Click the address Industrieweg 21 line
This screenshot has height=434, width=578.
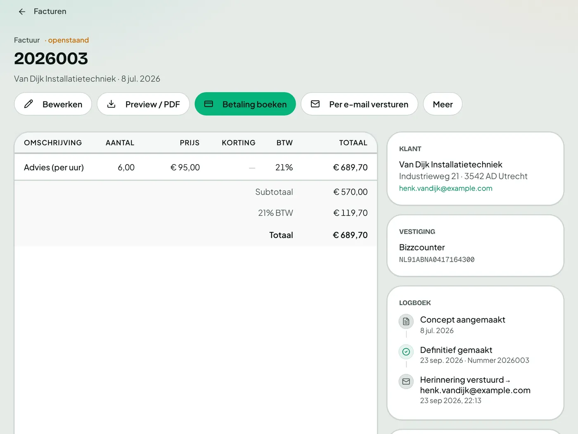[x=463, y=176]
